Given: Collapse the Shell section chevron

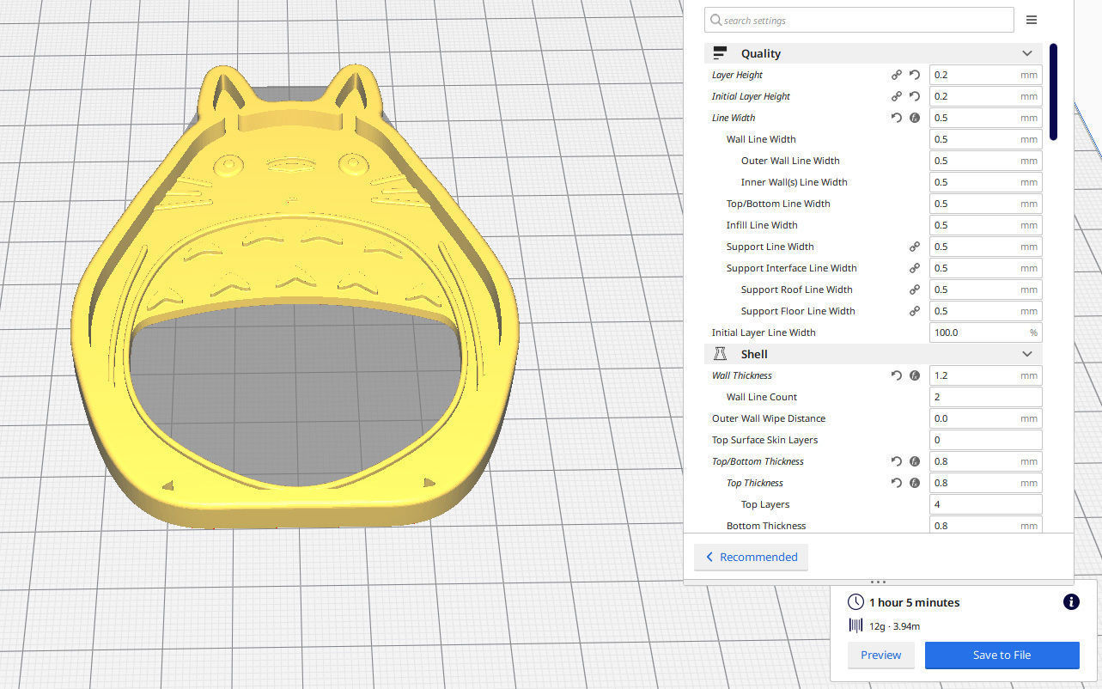Looking at the screenshot, I should 1027,354.
